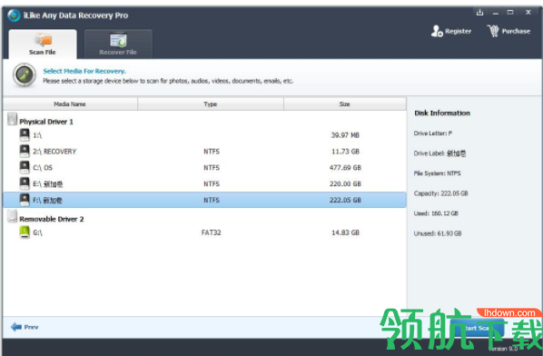The width and height of the screenshot is (543, 356).
Task: Click the Drive Letter: F info
Action: pyautogui.click(x=433, y=133)
